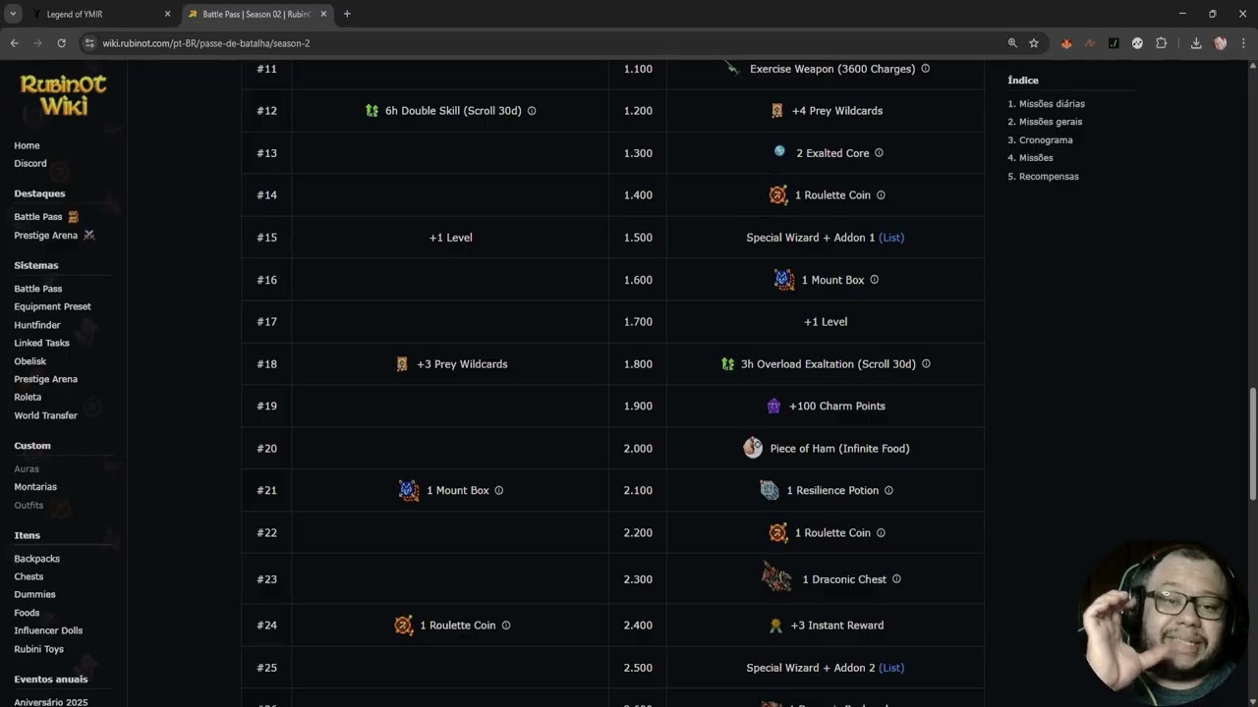1258x707 pixels.
Task: Open World Transfer in sidebar
Action: tap(45, 415)
